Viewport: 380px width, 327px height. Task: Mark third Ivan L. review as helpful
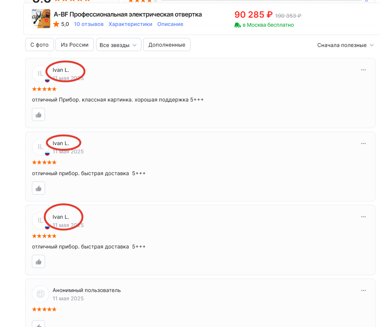click(38, 262)
